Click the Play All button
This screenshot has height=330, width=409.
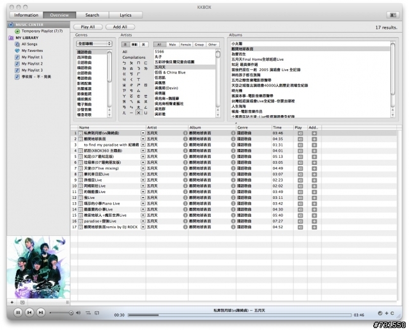pyautogui.click(x=88, y=27)
